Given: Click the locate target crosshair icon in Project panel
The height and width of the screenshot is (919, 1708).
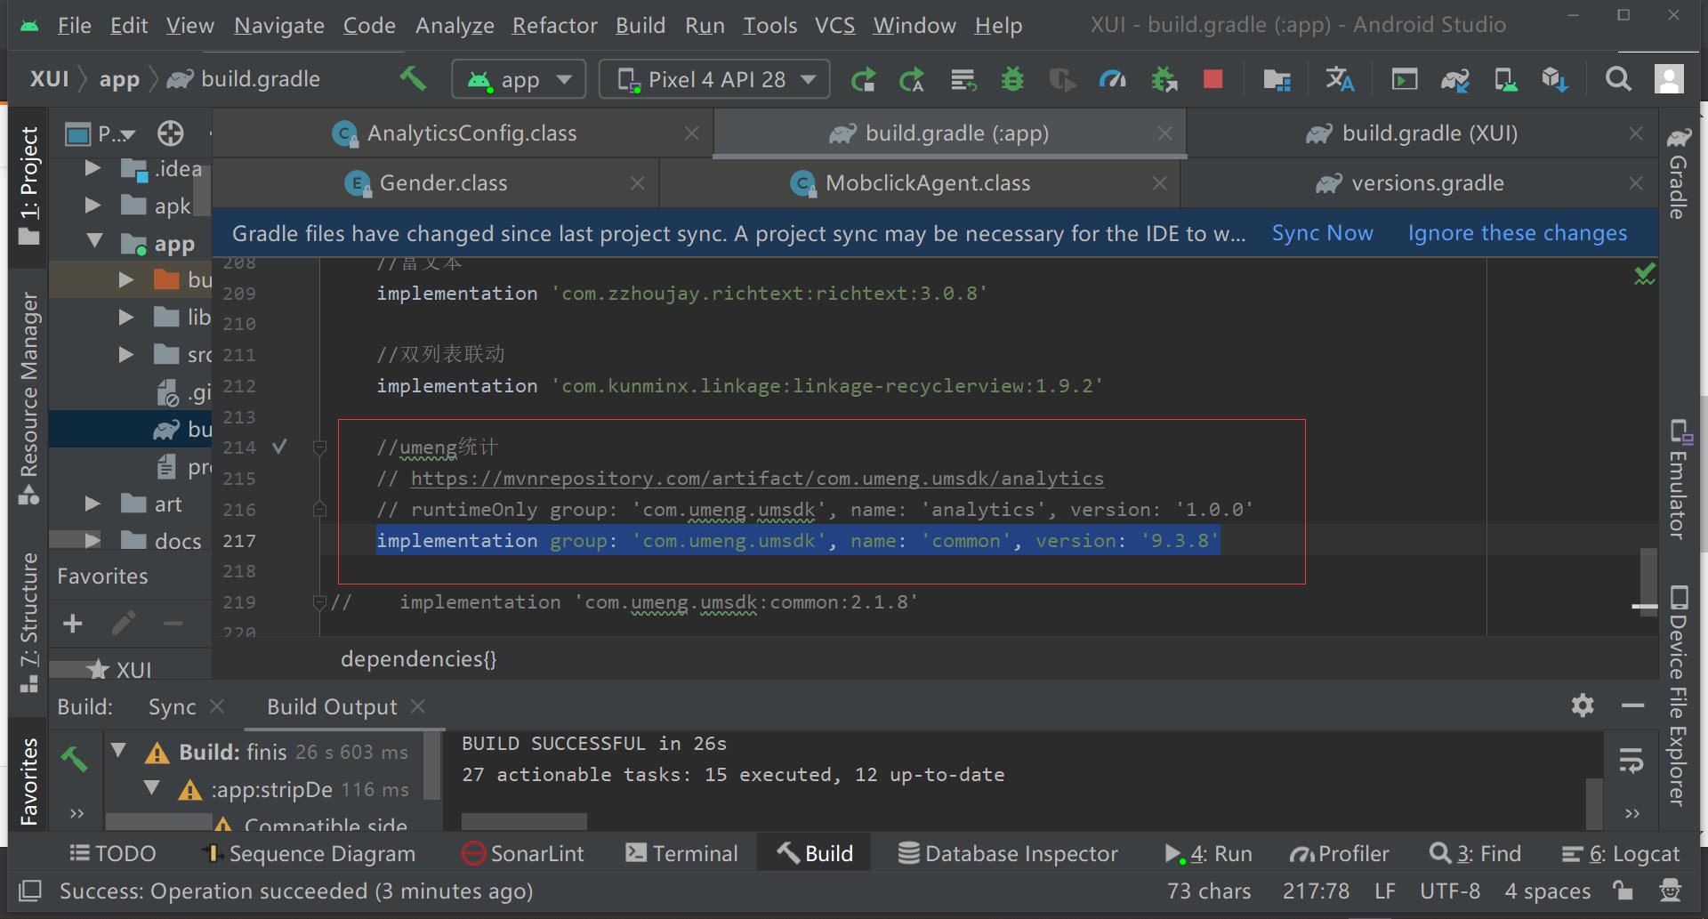Looking at the screenshot, I should 170,133.
